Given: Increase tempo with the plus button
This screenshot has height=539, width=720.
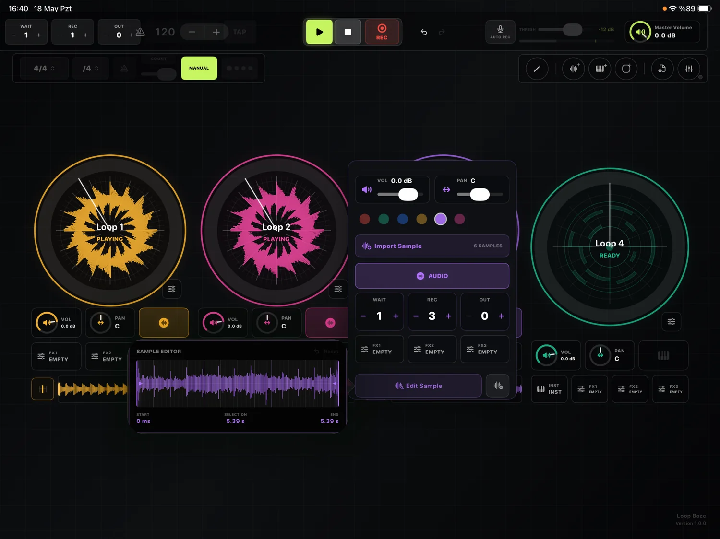Looking at the screenshot, I should (216, 32).
